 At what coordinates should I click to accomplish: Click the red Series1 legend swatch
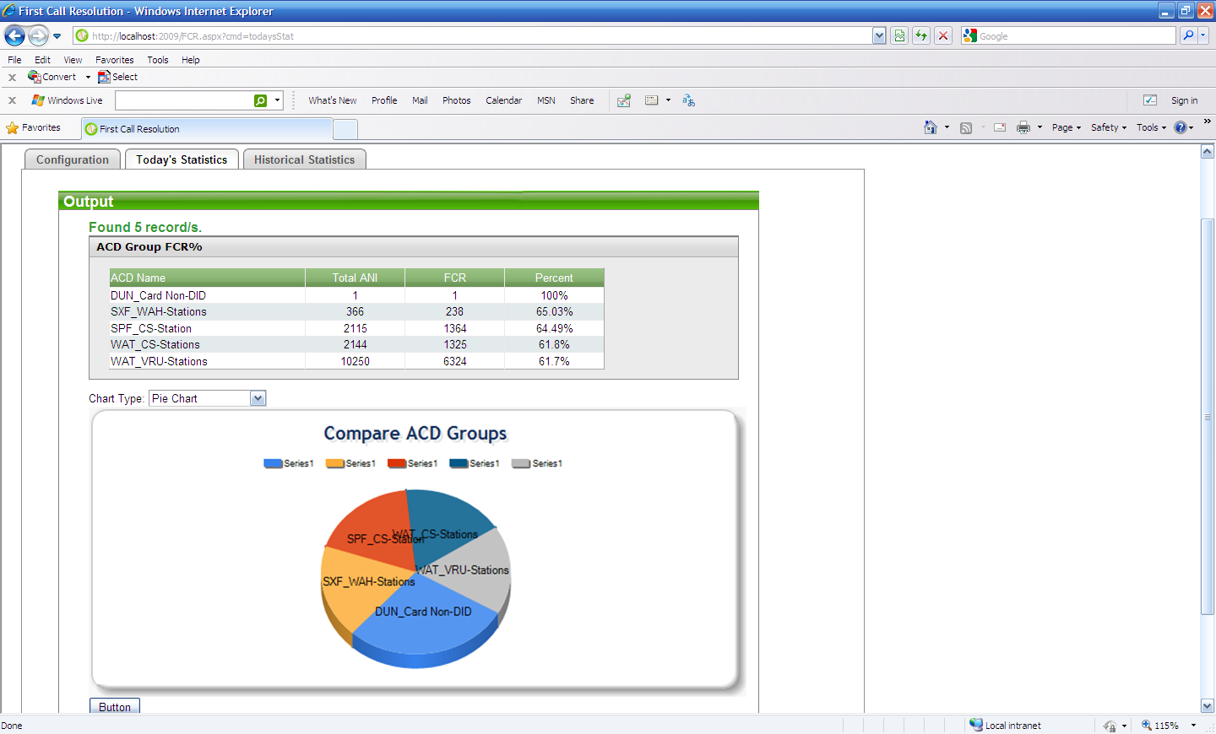point(397,463)
